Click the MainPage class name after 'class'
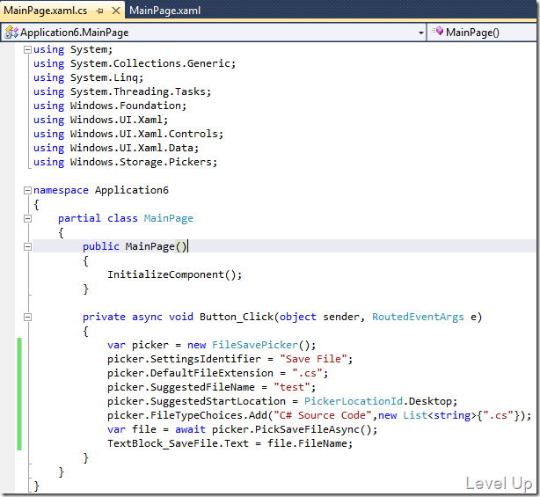The width and height of the screenshot is (540, 497). 168,218
